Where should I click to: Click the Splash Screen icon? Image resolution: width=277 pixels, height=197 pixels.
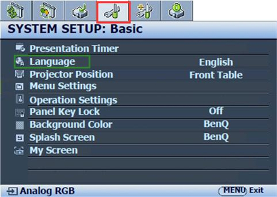(19, 138)
